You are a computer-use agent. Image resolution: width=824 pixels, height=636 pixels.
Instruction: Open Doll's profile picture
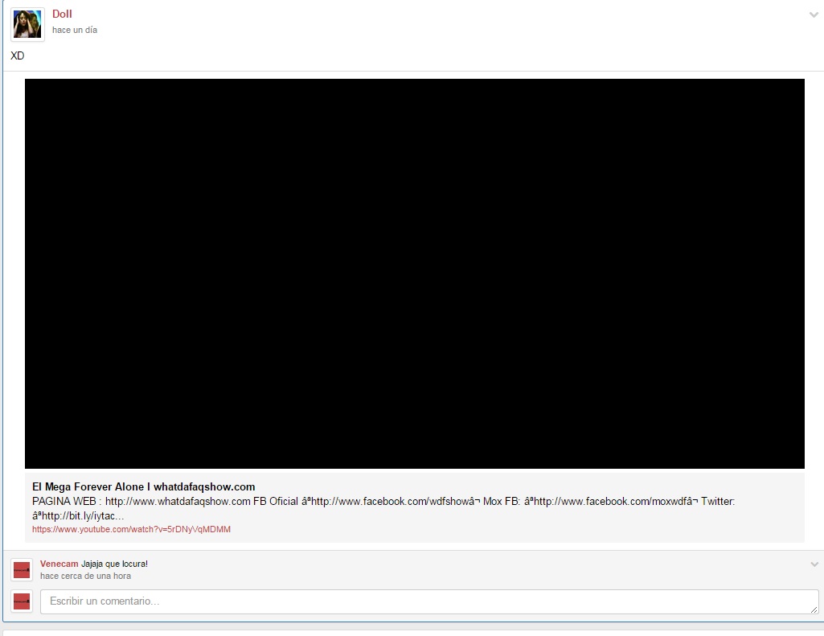[x=27, y=24]
